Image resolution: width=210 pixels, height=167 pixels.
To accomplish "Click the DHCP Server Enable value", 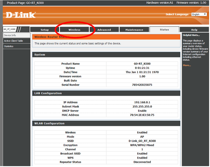I will tap(142, 111).
